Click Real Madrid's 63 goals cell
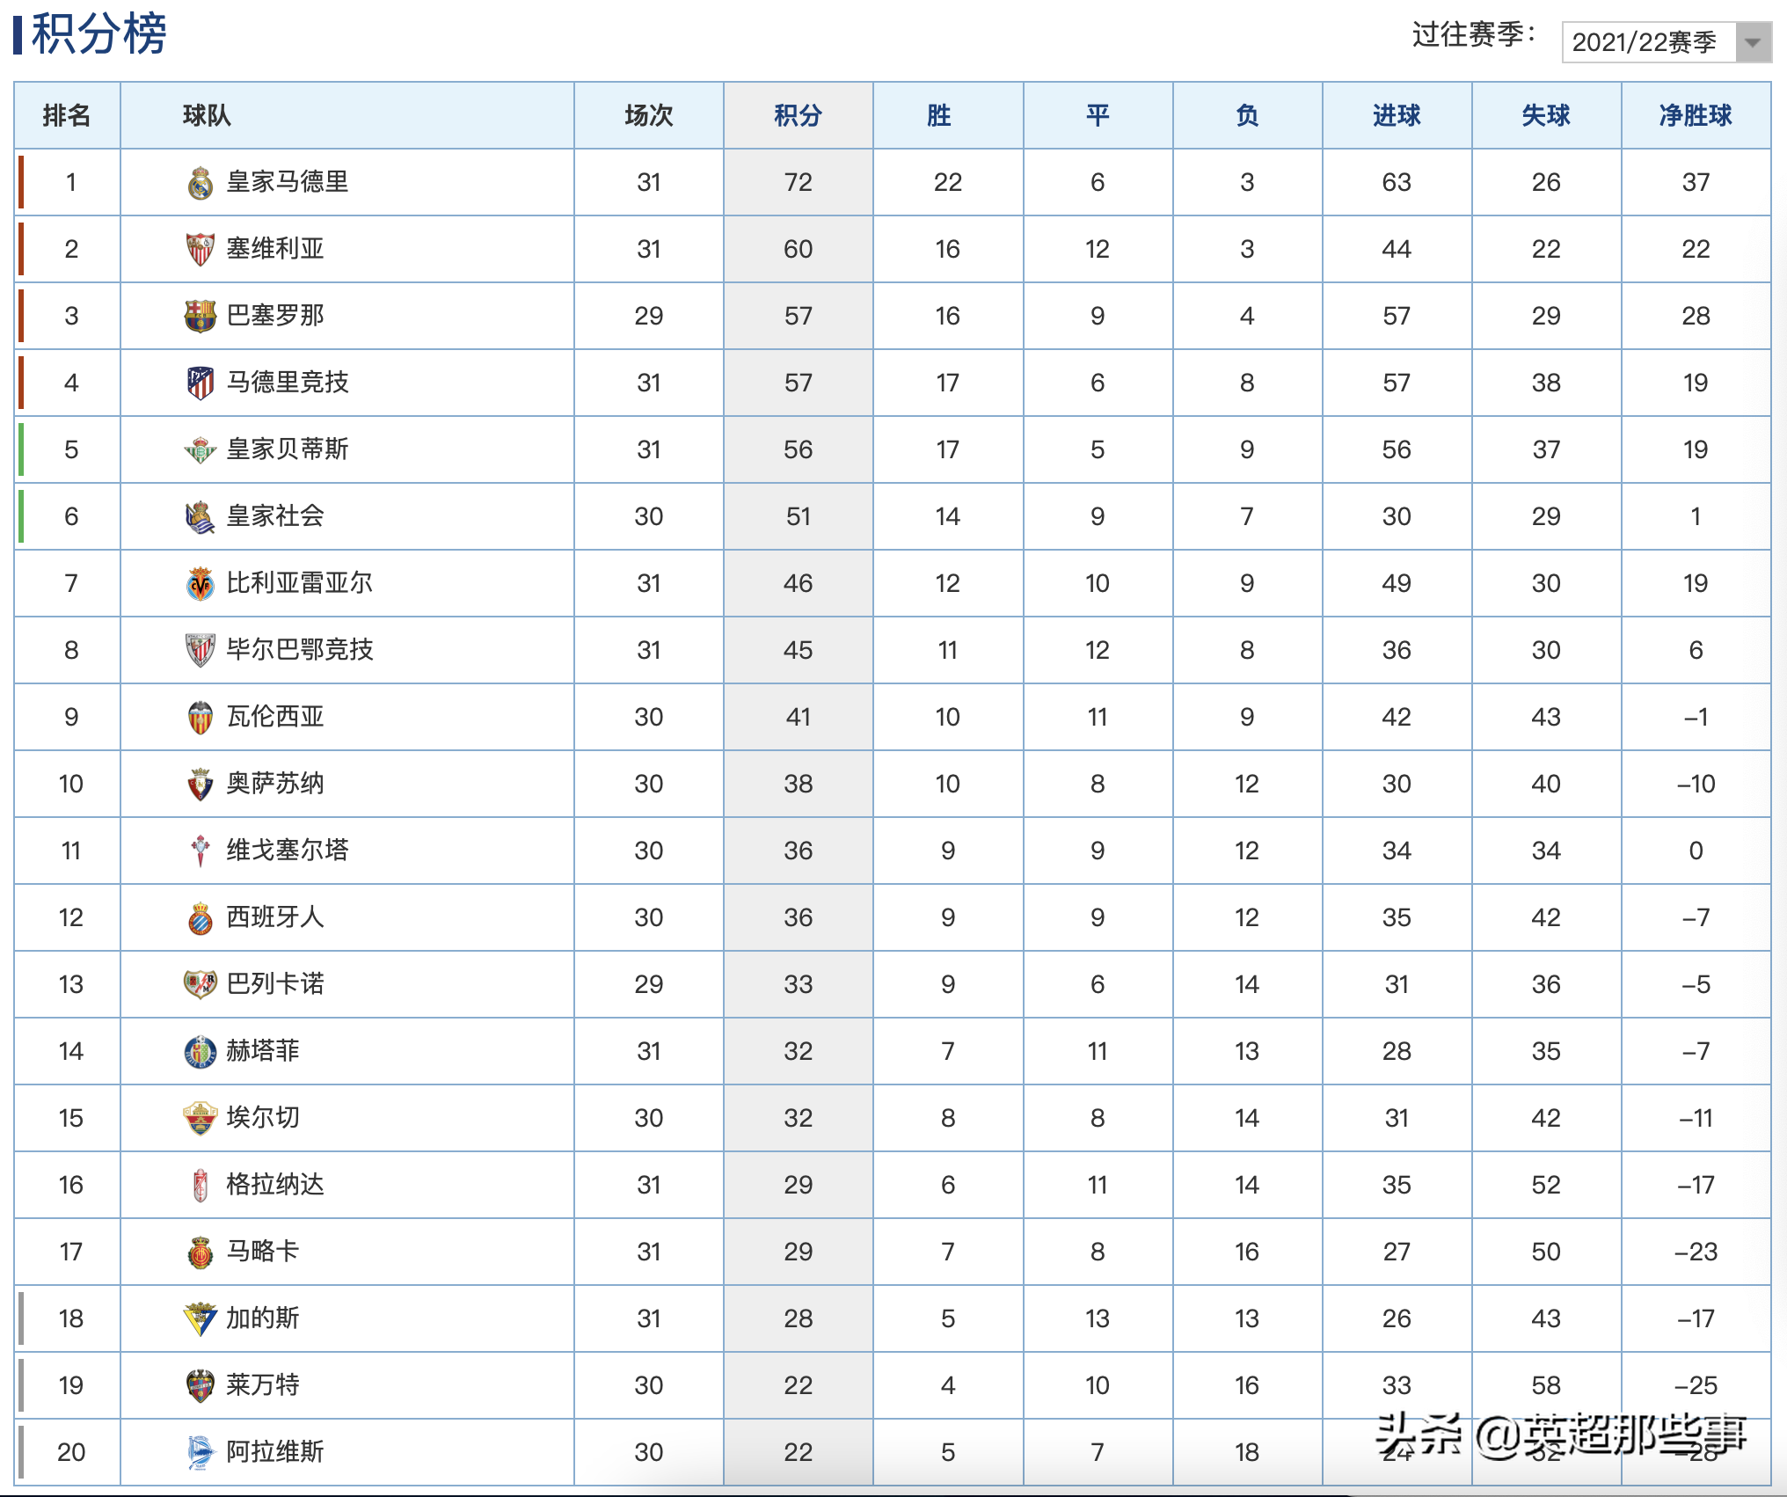Image resolution: width=1787 pixels, height=1497 pixels. coord(1397,182)
